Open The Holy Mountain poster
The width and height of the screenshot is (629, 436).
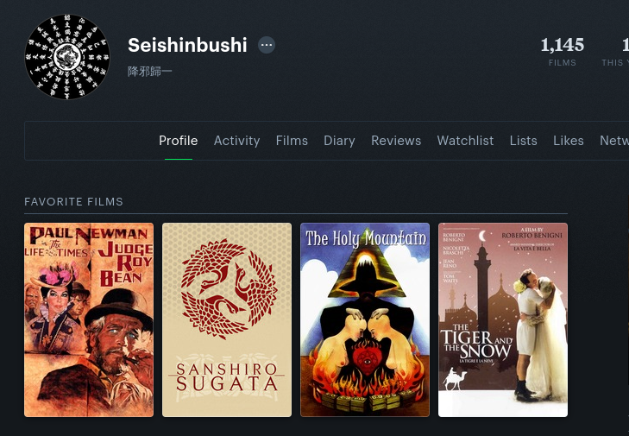click(x=365, y=319)
